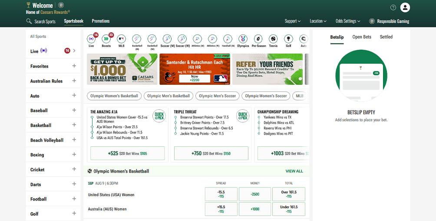Select the +1003 parlay bet button
This screenshot has height=221, width=436.
pyautogui.click(x=283, y=153)
